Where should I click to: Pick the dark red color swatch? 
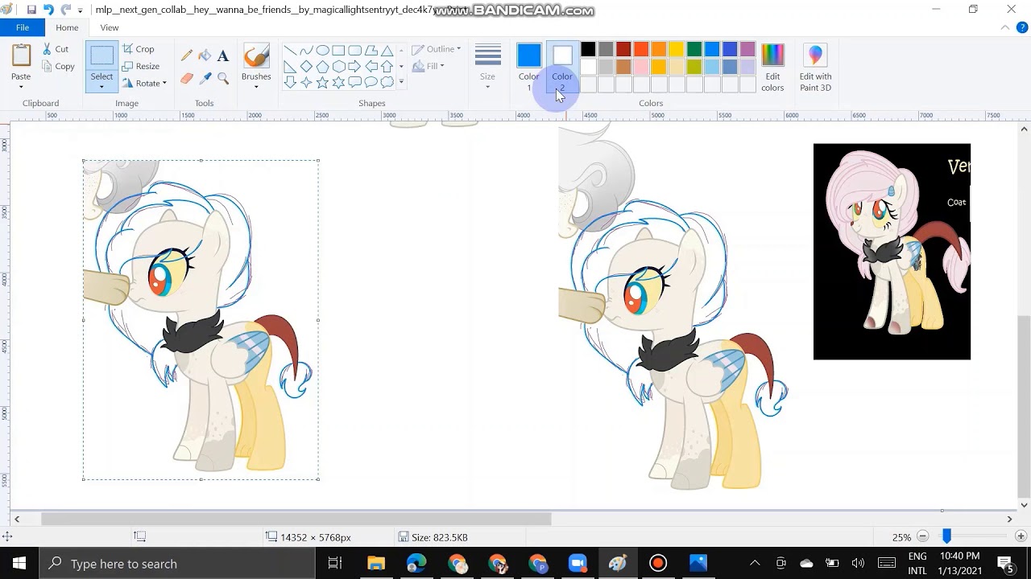coord(623,50)
